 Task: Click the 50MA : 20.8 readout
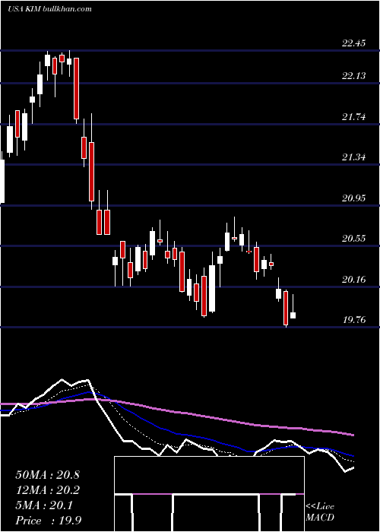coord(47,475)
